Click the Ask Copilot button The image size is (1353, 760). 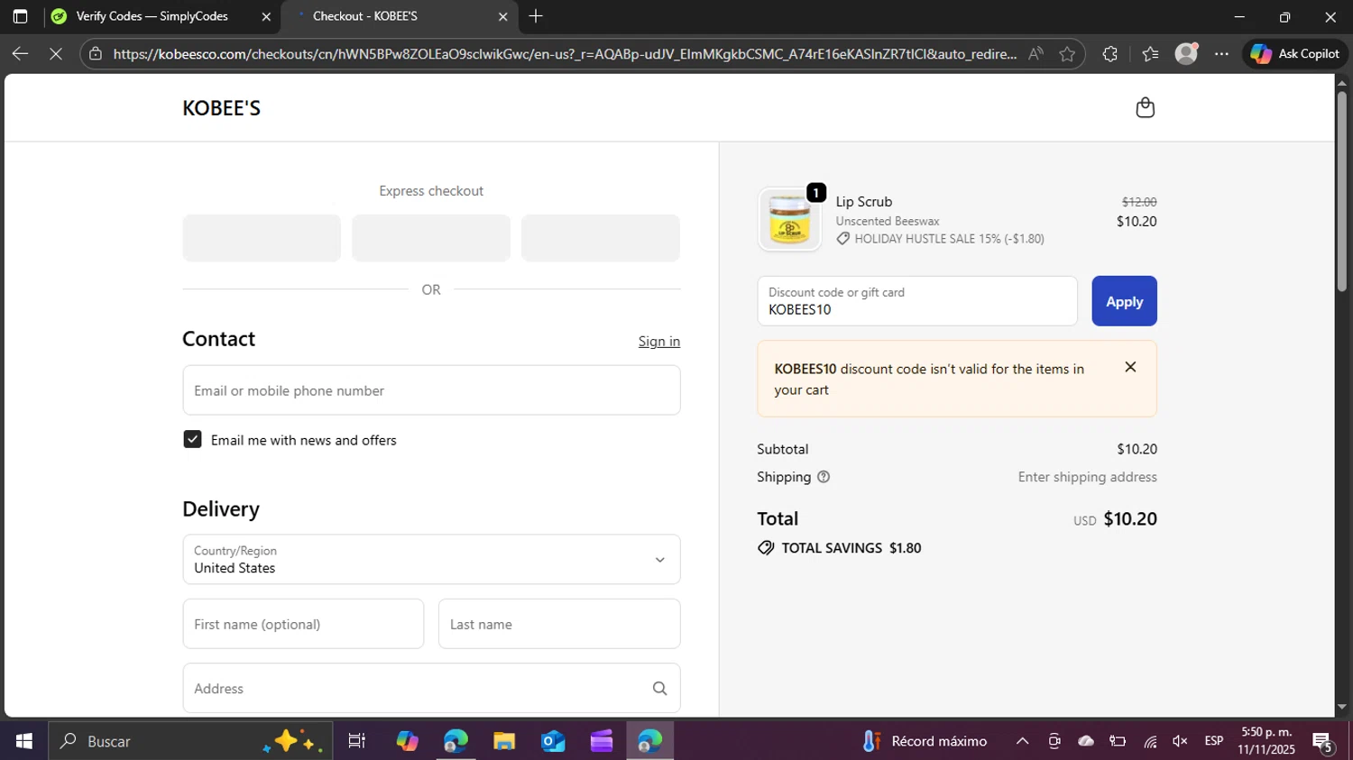pos(1295,54)
